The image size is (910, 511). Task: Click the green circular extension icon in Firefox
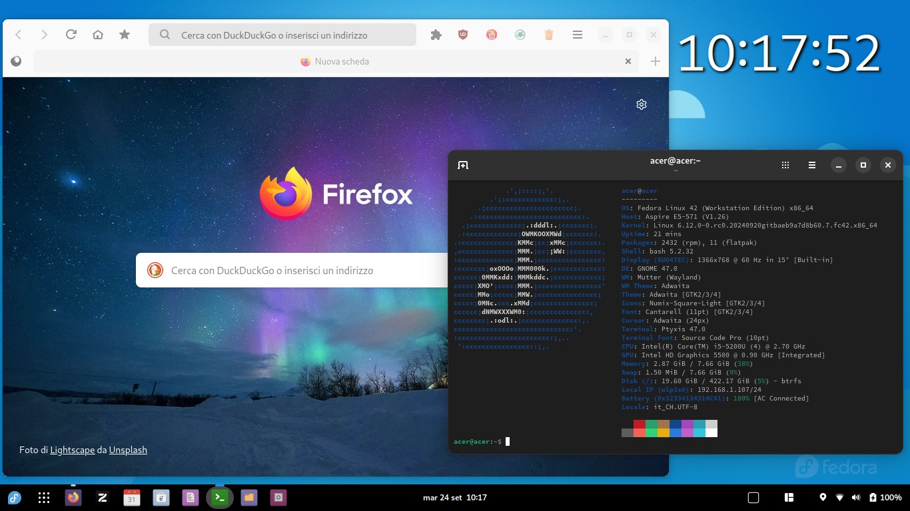(520, 35)
